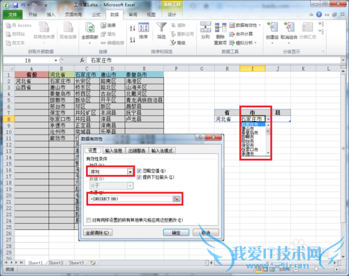
Task: Click column I header
Action: (x=253, y=68)
